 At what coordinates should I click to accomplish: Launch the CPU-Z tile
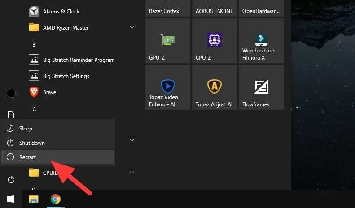pos(215,41)
